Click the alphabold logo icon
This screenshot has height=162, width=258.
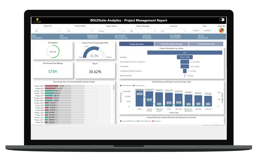click(x=37, y=20)
